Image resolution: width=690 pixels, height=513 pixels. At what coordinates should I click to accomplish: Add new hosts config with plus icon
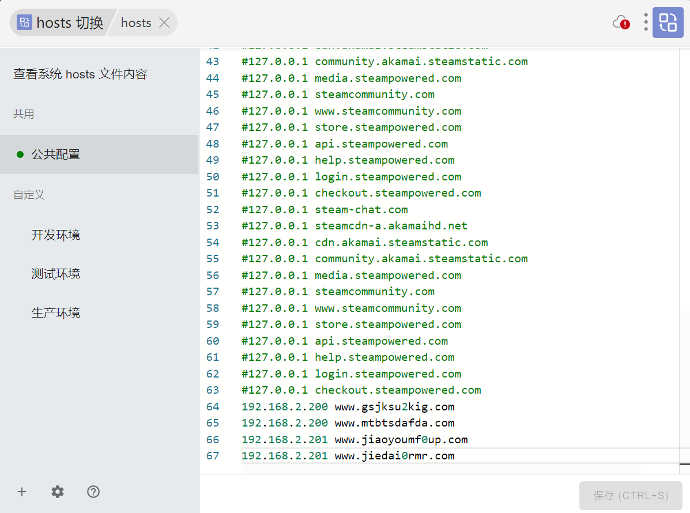click(22, 492)
